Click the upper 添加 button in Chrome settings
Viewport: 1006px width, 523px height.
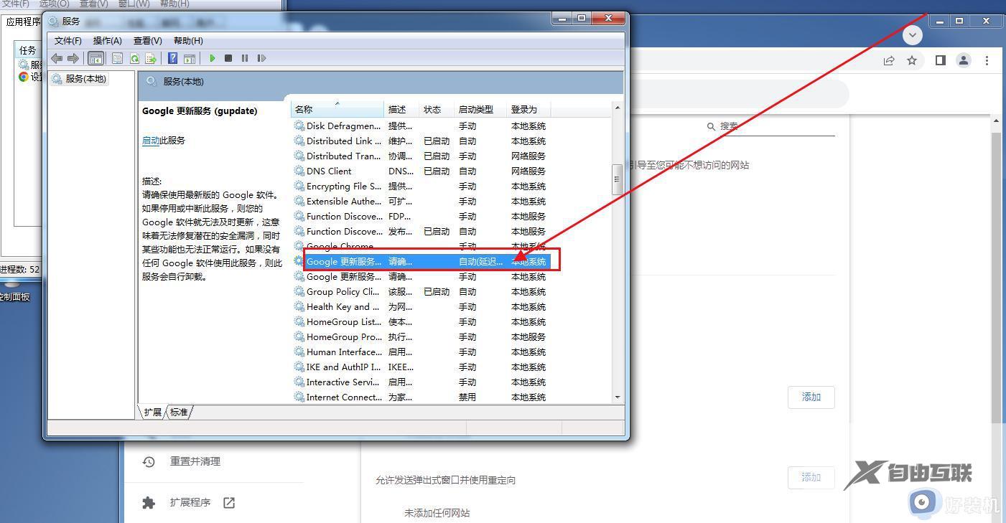[811, 397]
